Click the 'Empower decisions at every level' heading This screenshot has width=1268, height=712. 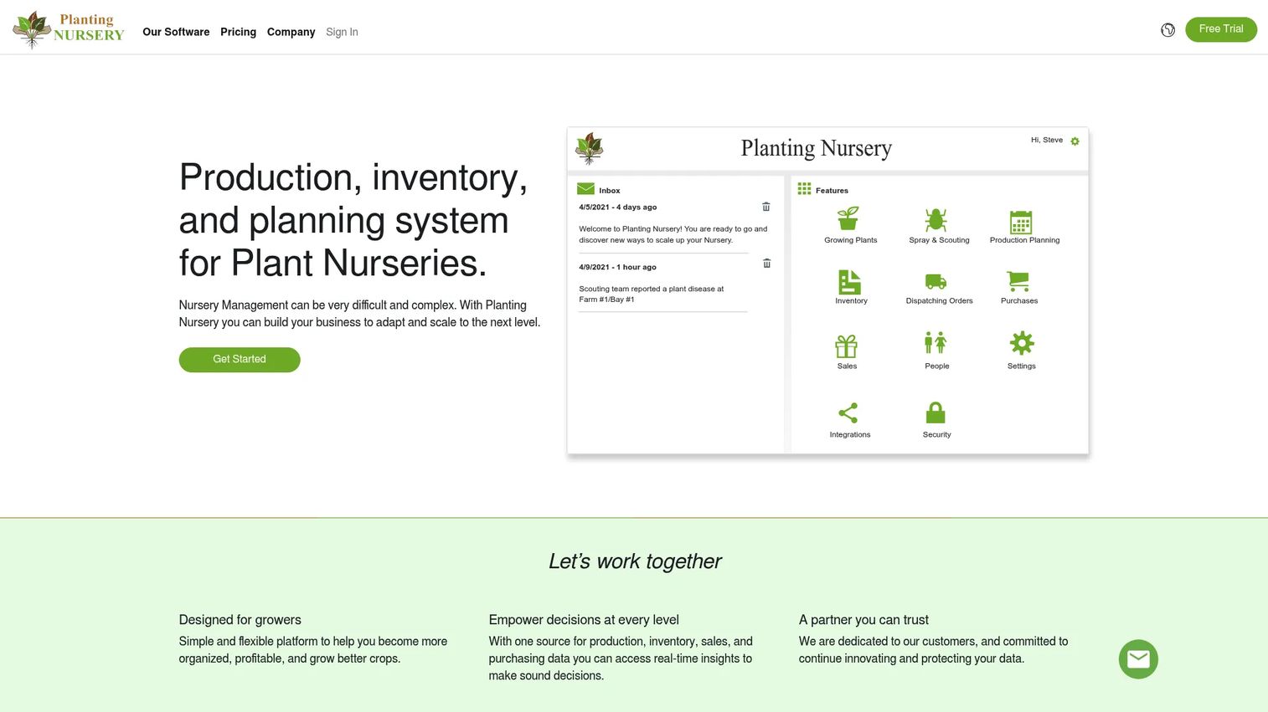584,620
